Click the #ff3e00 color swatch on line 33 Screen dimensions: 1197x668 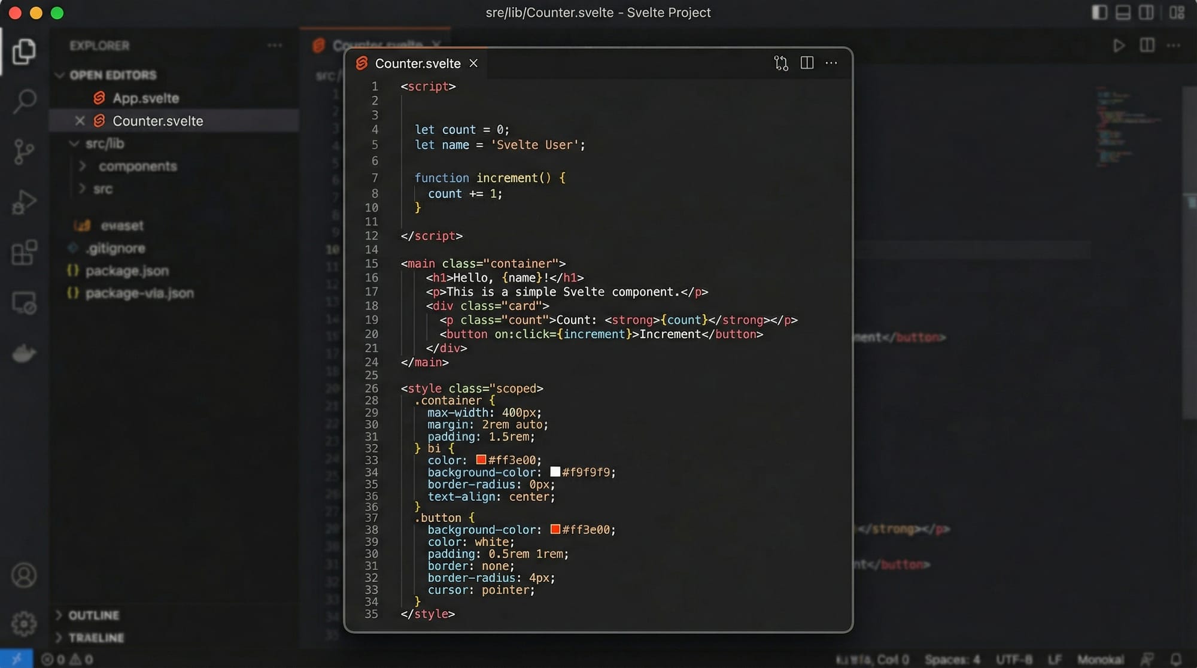tap(481, 460)
